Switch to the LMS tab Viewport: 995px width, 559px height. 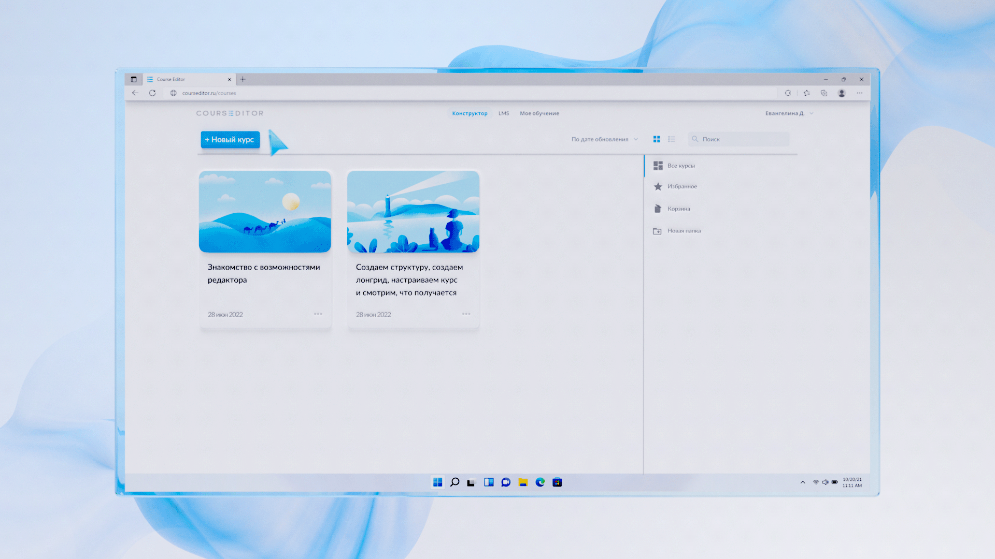point(504,113)
